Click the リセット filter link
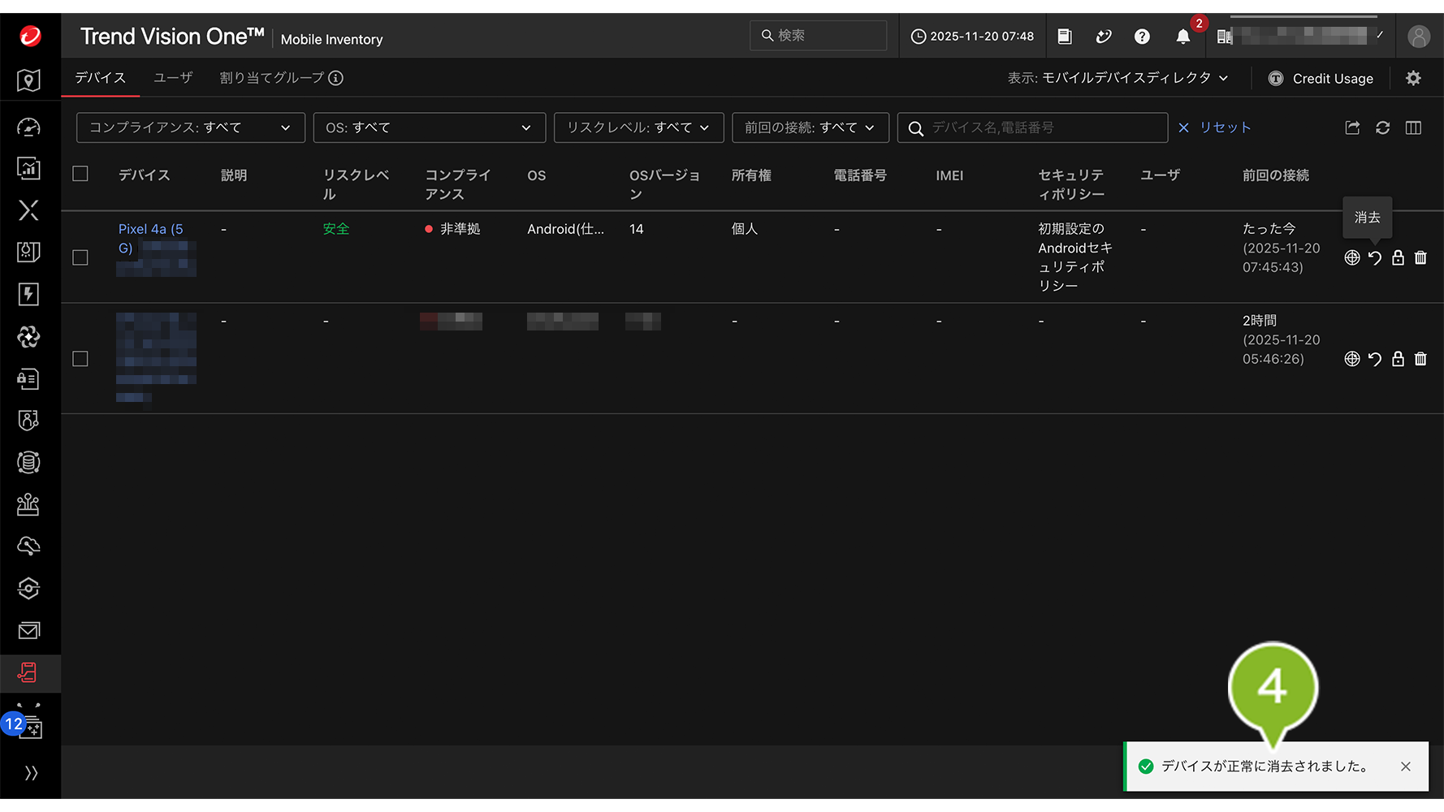Screen dimensions: 1444x812 (x=1215, y=127)
